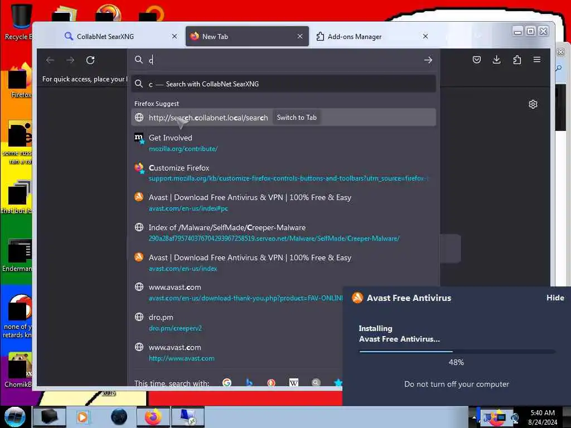Click the media player taskbar icon
This screenshot has width=571, height=428.
pos(83,417)
